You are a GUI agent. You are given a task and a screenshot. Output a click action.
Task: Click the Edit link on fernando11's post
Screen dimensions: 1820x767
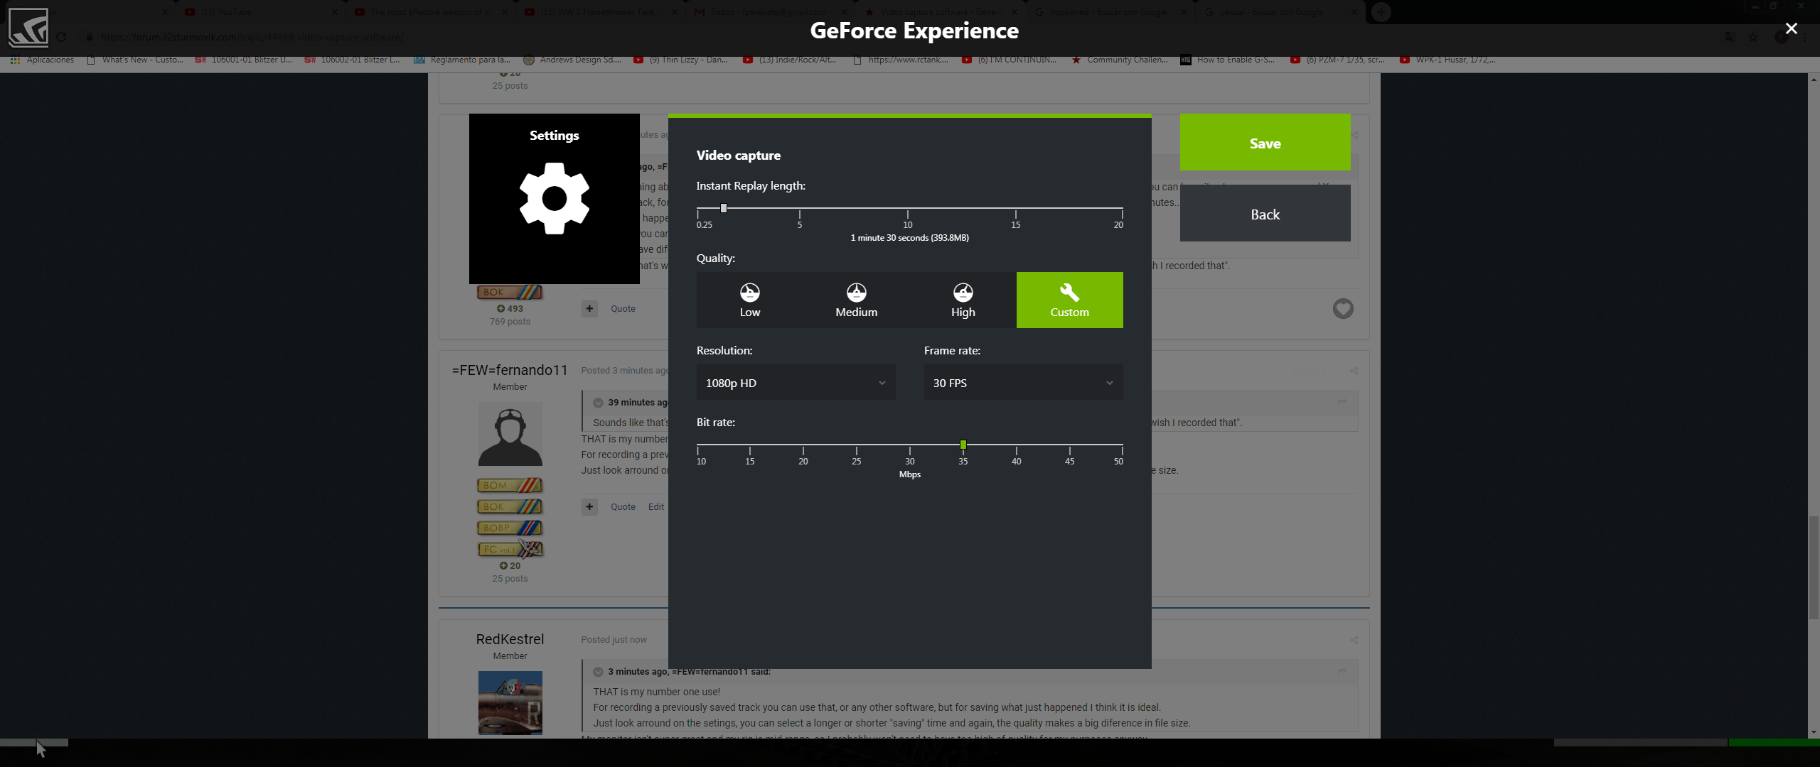(655, 506)
